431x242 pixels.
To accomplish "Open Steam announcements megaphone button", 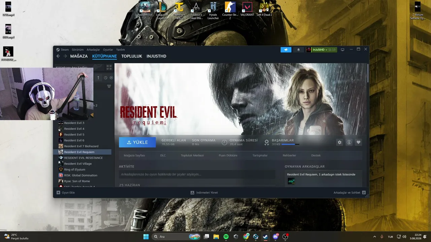I will (286, 50).
